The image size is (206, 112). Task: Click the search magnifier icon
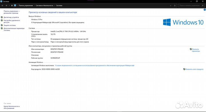(203, 6)
